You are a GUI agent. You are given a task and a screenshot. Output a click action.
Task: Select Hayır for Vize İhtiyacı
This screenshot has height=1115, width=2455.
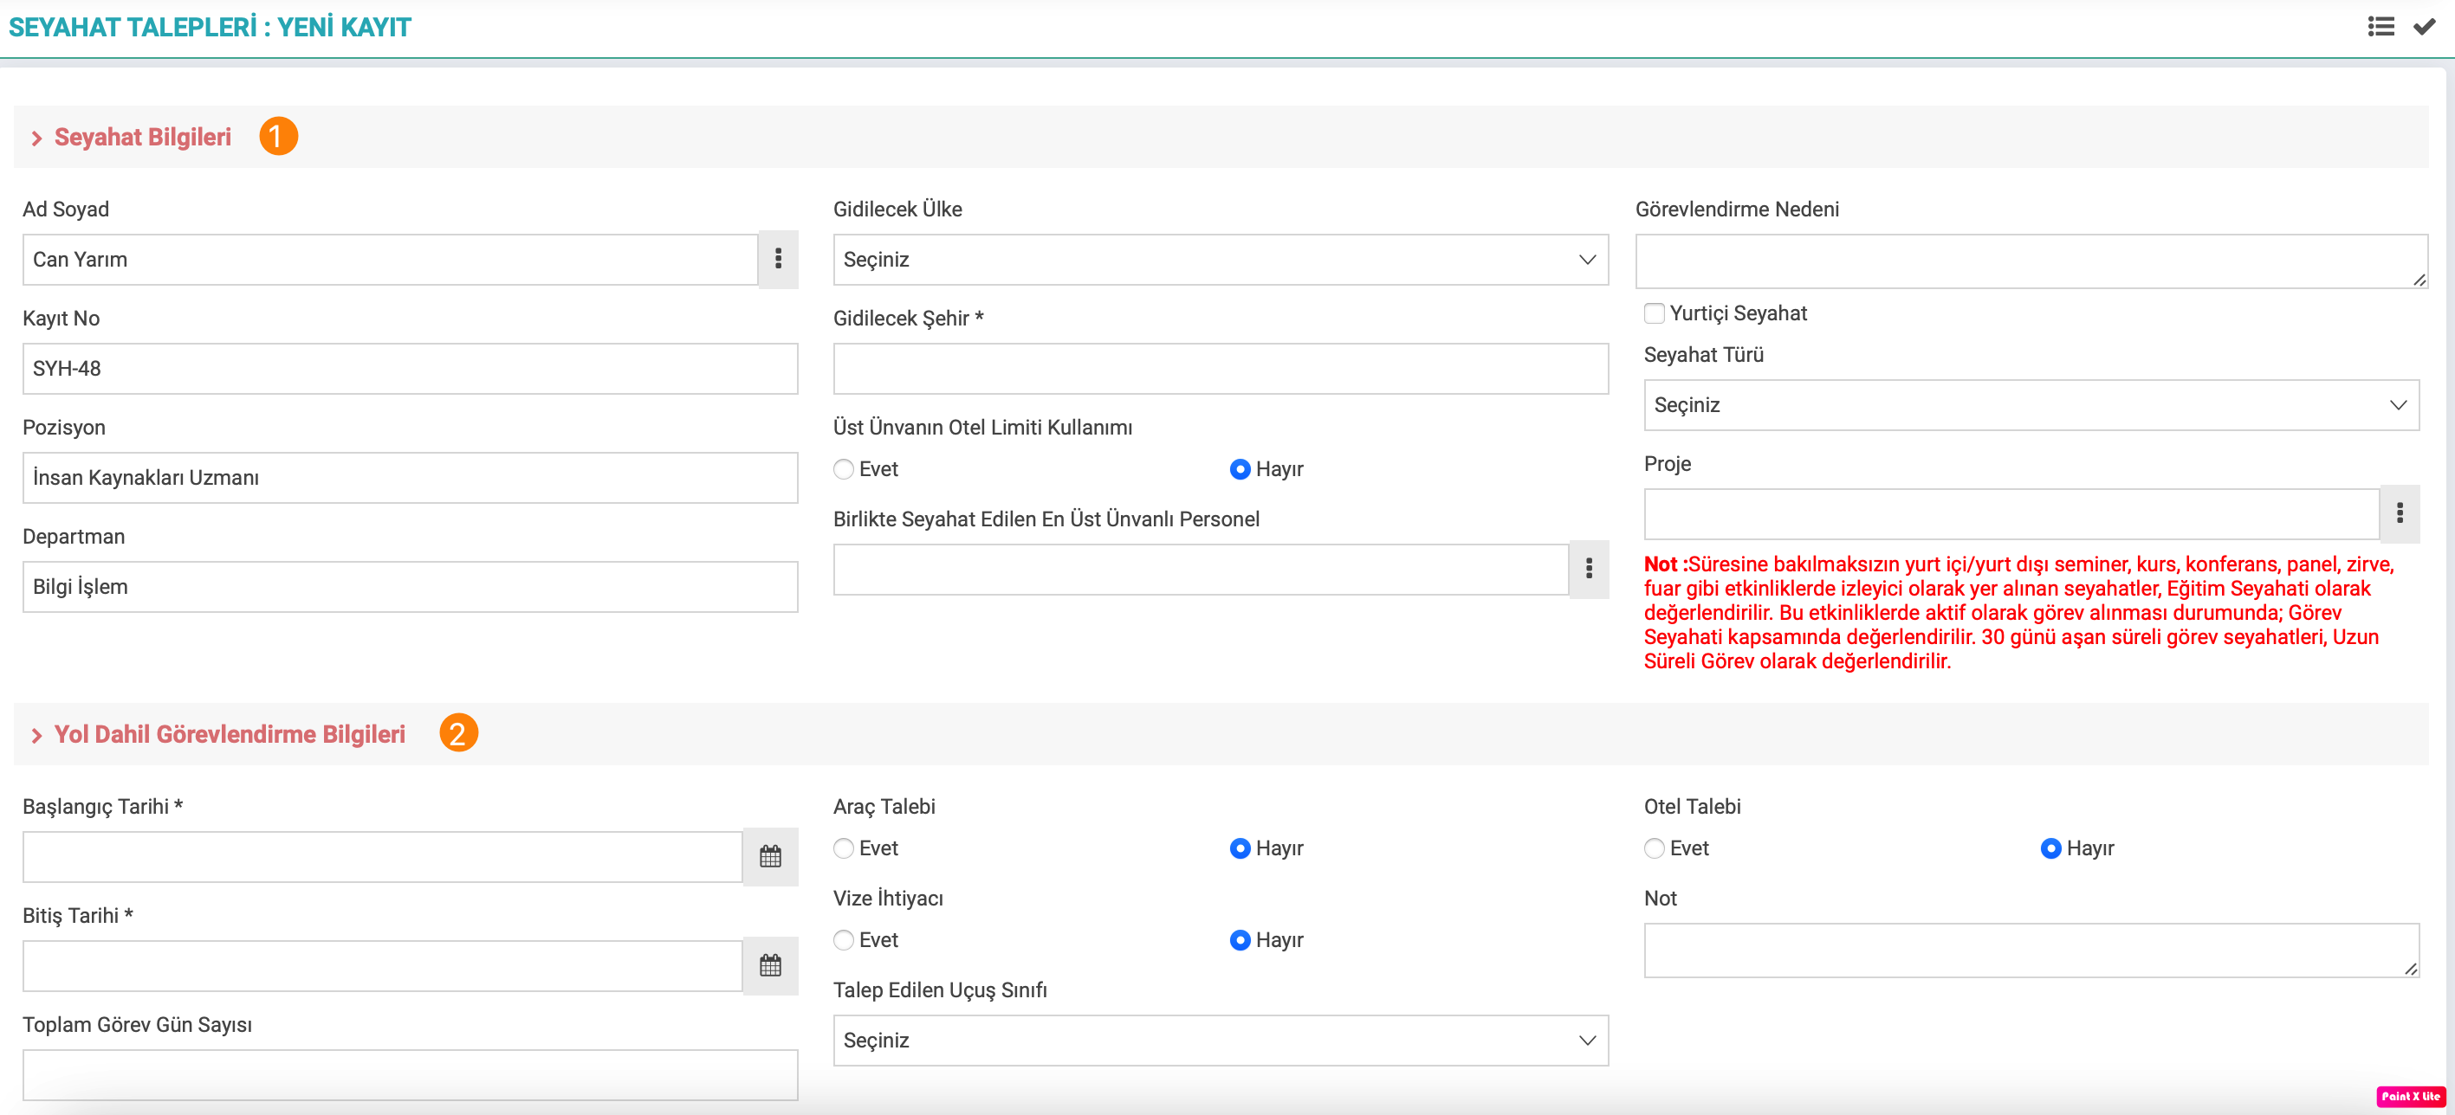pos(1240,941)
